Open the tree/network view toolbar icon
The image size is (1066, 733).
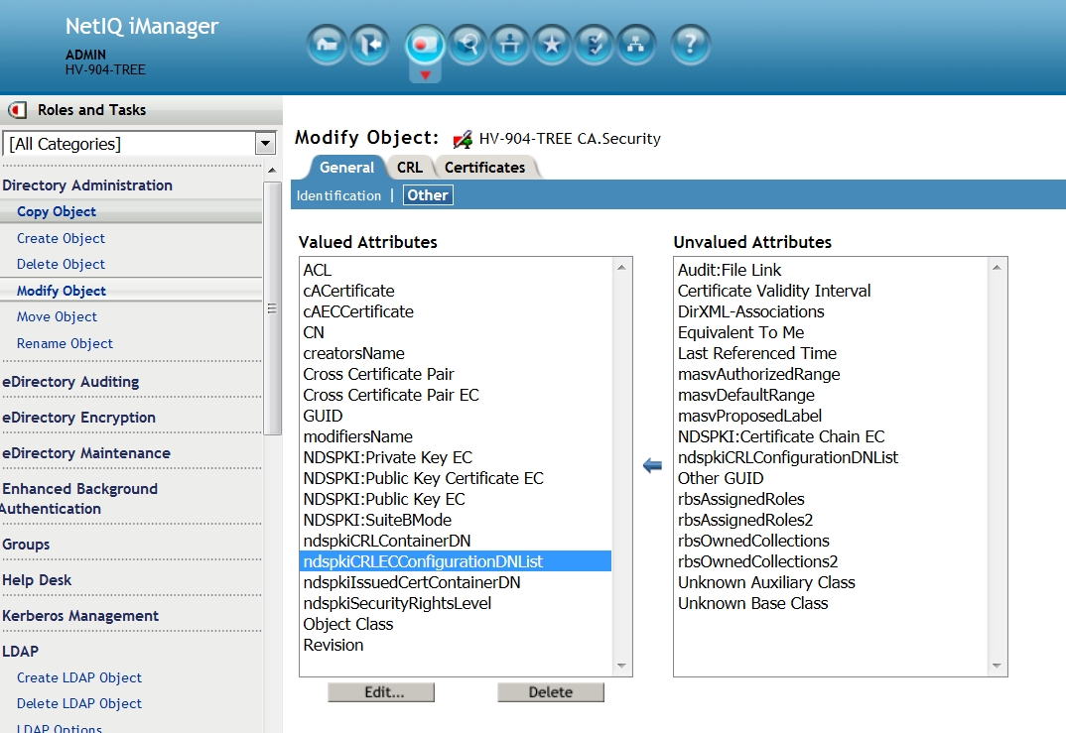click(636, 45)
